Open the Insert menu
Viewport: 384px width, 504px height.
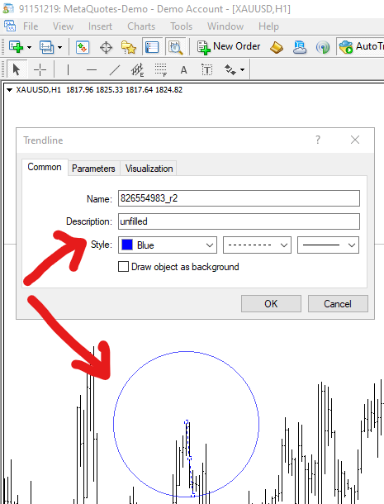point(100,26)
